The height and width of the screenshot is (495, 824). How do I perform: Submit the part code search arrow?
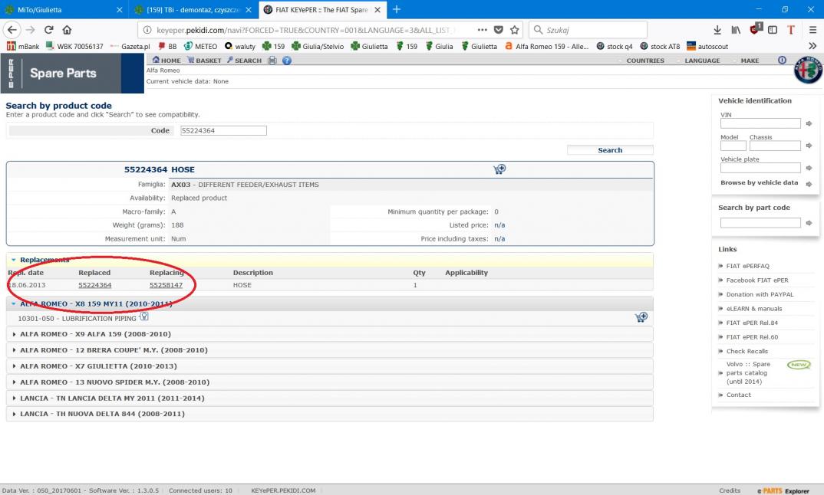point(809,223)
